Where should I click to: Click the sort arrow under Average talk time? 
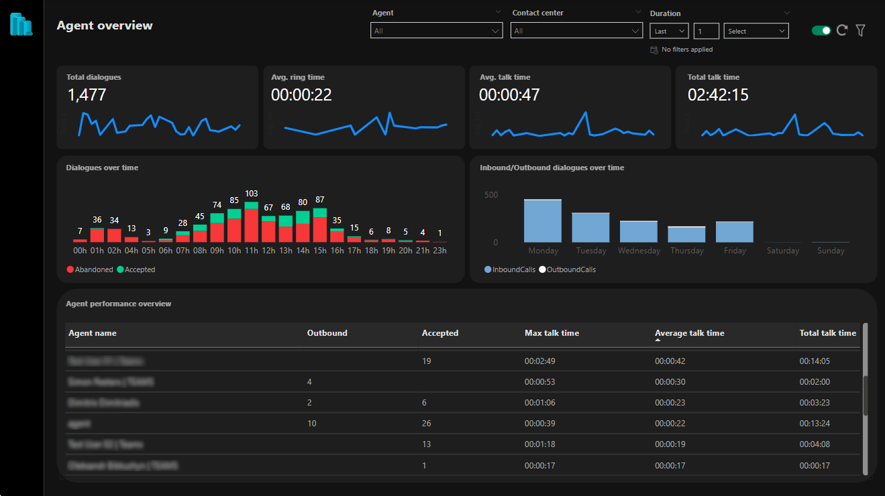click(658, 340)
